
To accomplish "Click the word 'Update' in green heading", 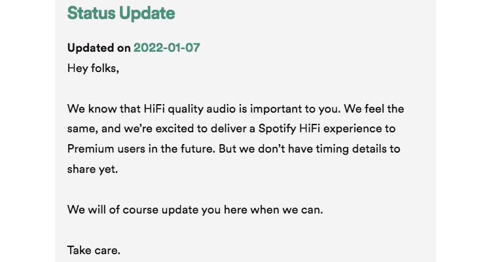I will [147, 13].
